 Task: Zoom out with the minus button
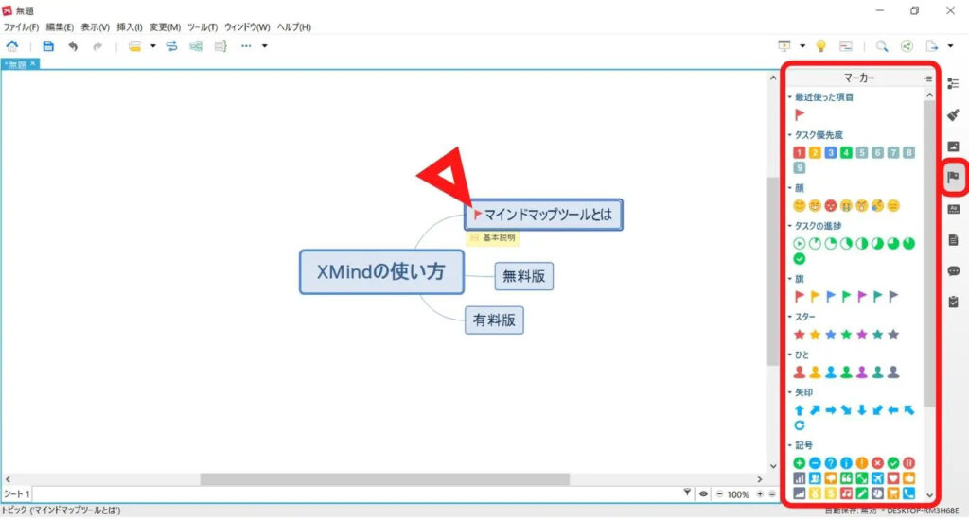tap(719, 493)
